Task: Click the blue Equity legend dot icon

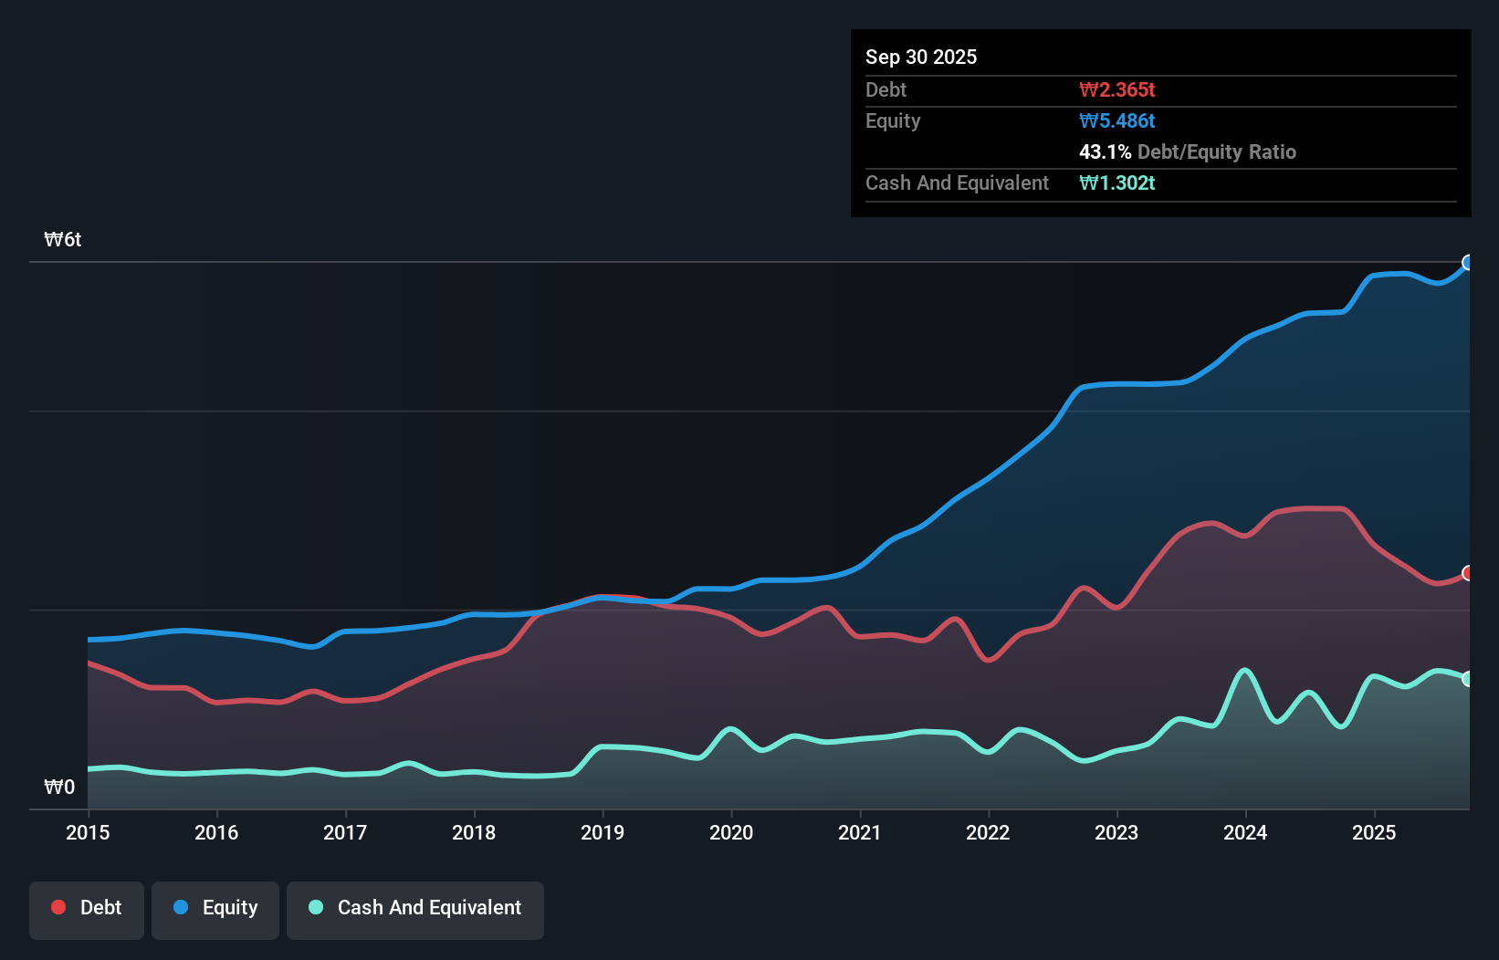Action: [183, 907]
